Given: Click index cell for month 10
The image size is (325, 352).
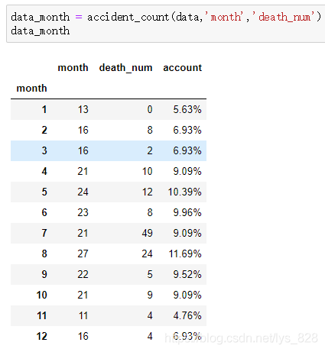Looking at the screenshot, I should point(42,295).
